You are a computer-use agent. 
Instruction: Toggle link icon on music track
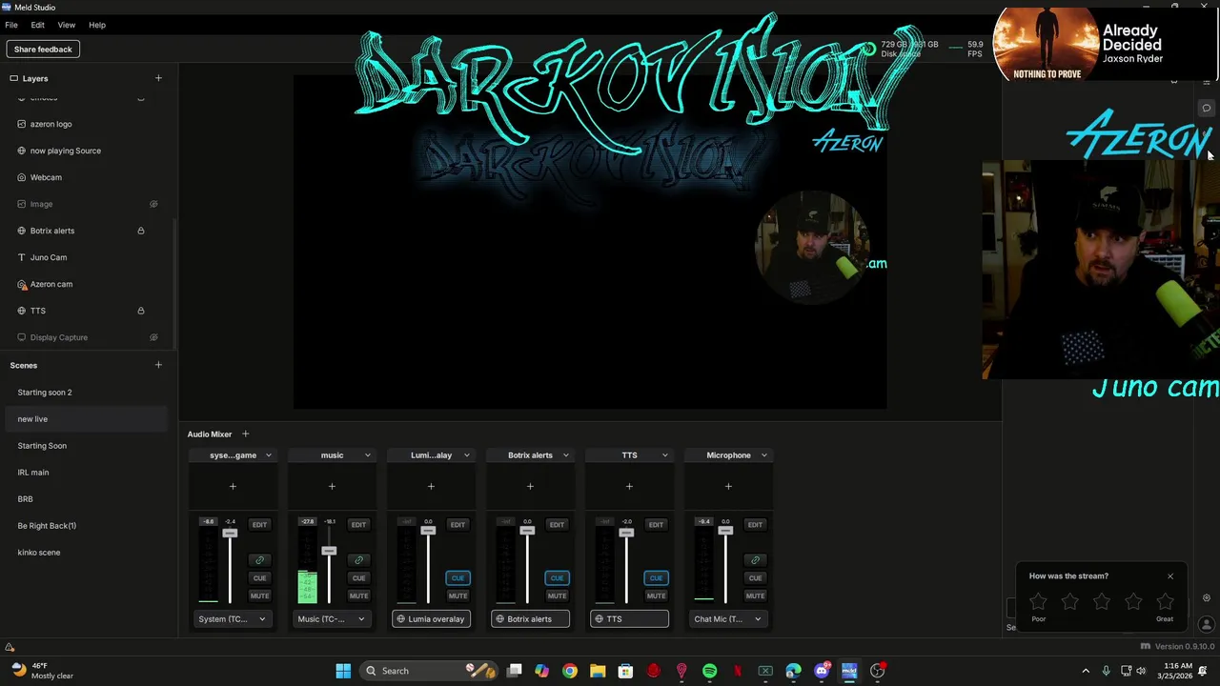coord(358,560)
